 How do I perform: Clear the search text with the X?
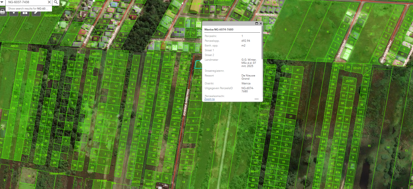[x=49, y=2]
